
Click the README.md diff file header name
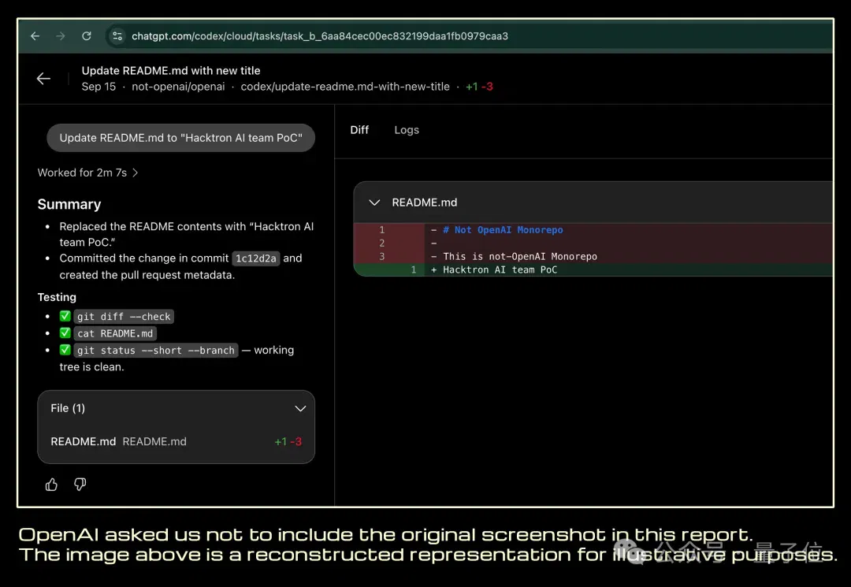[425, 202]
